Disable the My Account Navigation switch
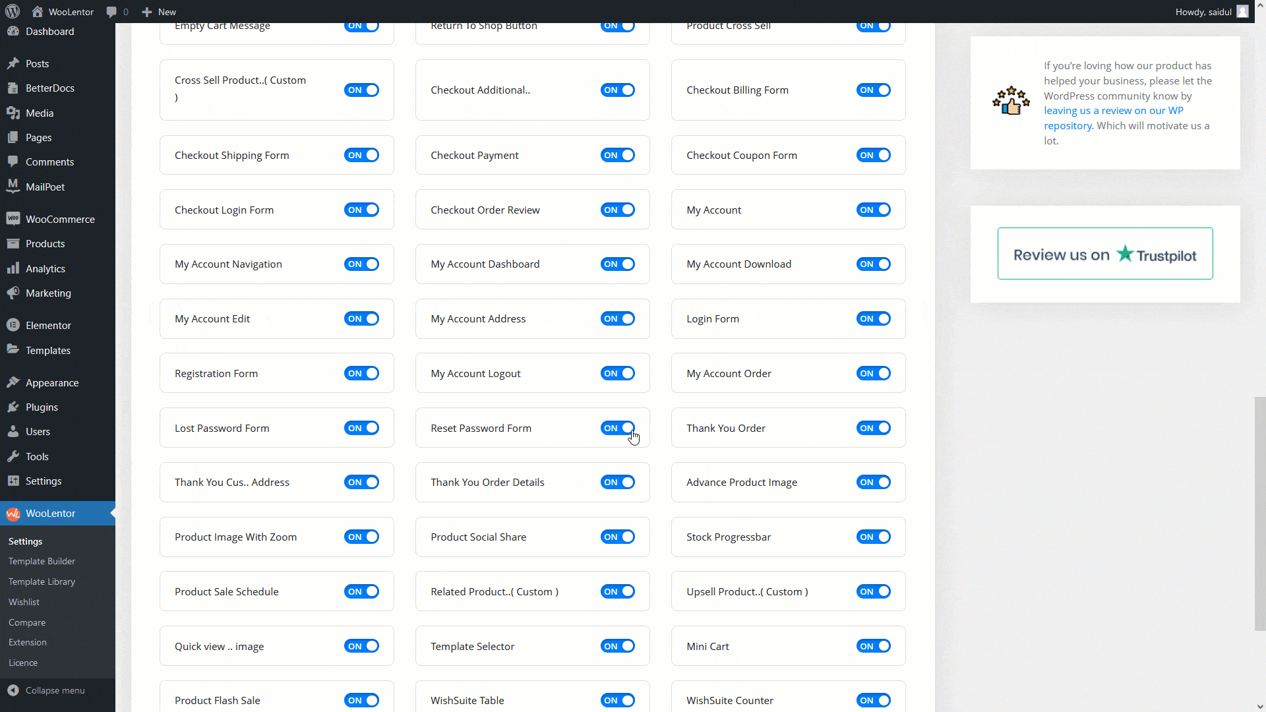This screenshot has width=1266, height=712. click(x=361, y=264)
